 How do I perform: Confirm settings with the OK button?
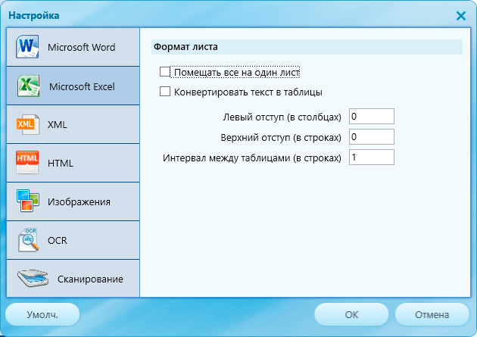(x=351, y=314)
